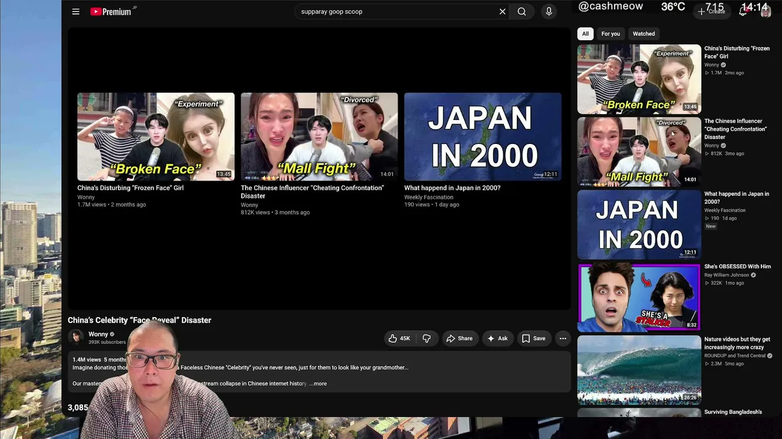The height and width of the screenshot is (439, 782).
Task: Open sidebar title 'She's OBSESSED With Him'
Action: 737,266
